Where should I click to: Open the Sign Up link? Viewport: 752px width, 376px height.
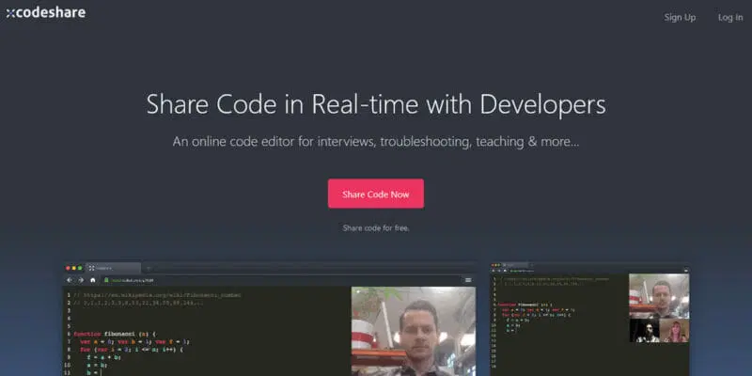coord(680,17)
